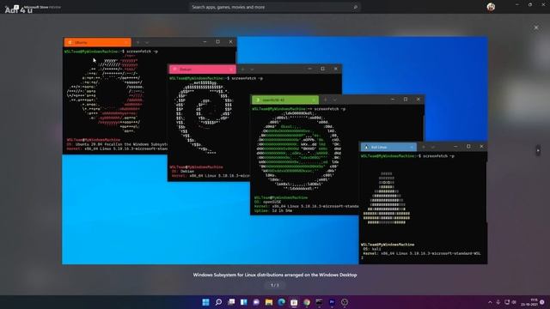
Task: Click the magnifier icon in Store search
Action: coord(355,7)
